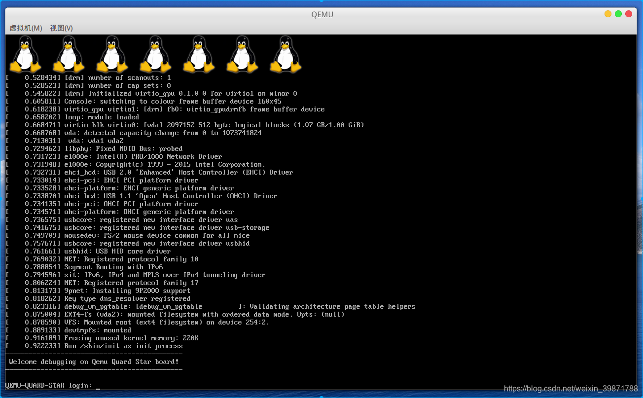
Task: Open the 虚拟机(M) menu
Action: click(x=26, y=28)
